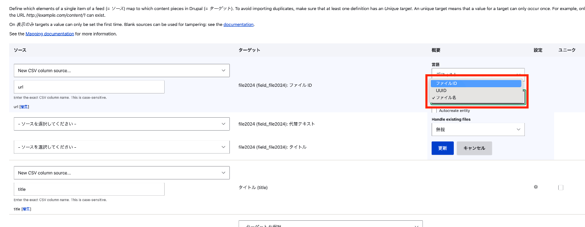Viewport: 585px width, 227px height.
Task: Click the 編集 link next to title
Action: point(26,209)
